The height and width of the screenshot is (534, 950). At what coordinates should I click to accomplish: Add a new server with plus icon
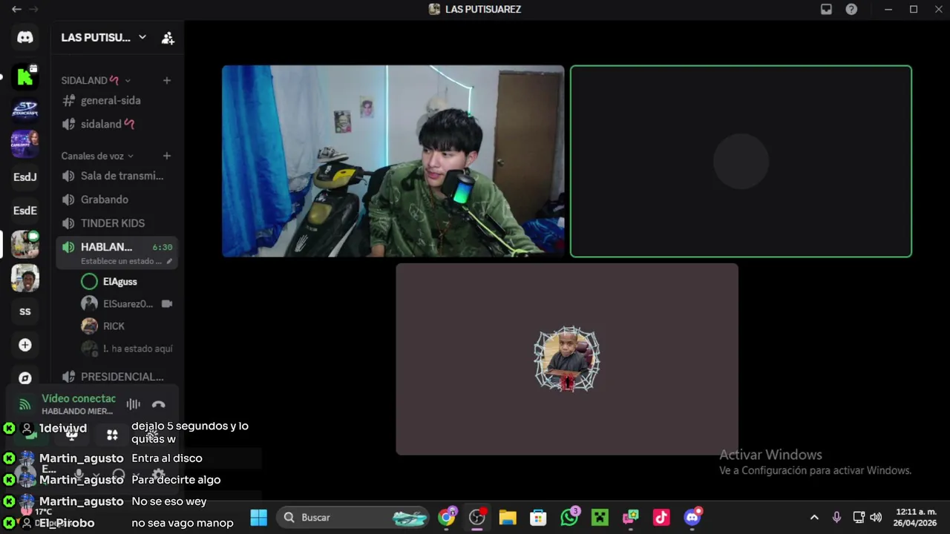coord(25,345)
